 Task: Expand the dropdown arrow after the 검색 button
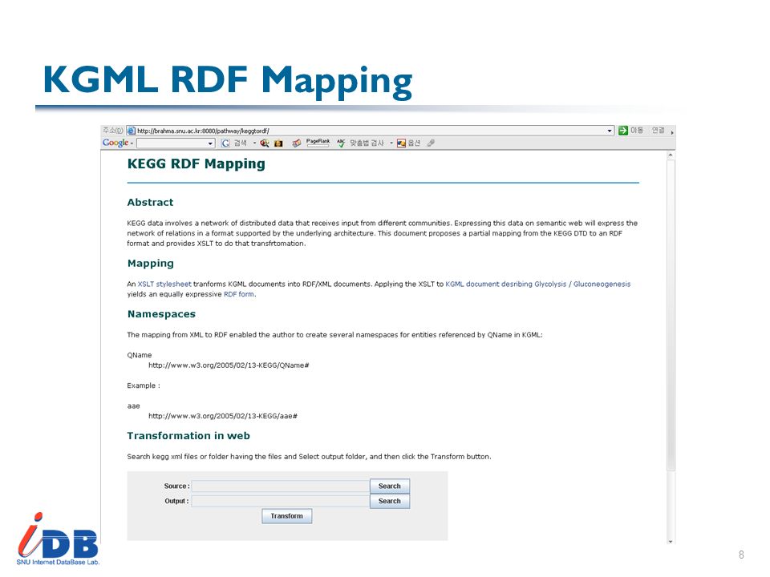(x=254, y=143)
